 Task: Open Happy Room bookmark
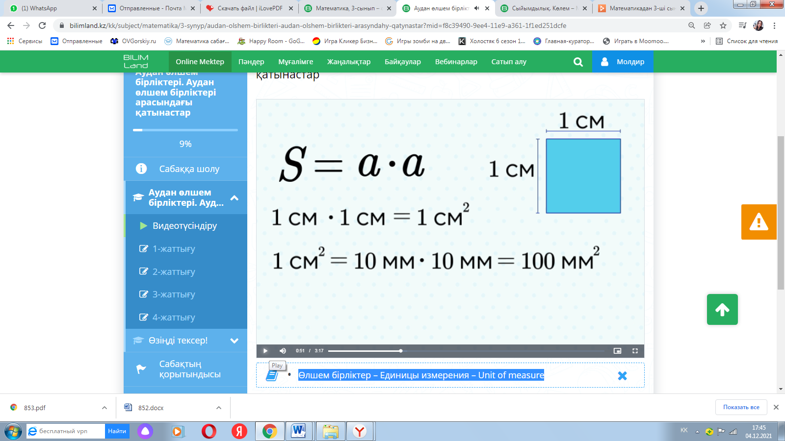coord(271,41)
